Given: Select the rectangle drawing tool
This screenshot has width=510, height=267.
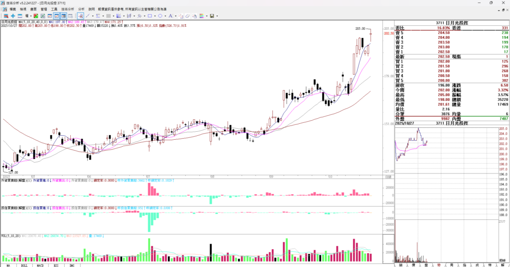Looking at the screenshot, I should 149,16.
